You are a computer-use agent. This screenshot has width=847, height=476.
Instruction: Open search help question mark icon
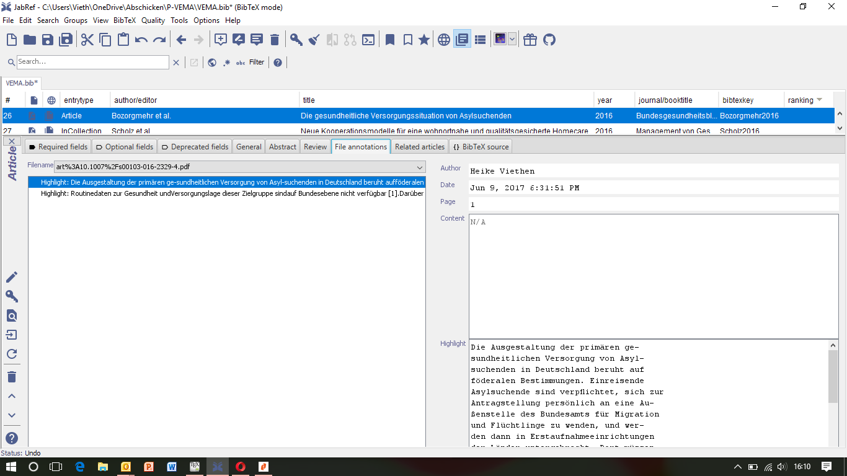(x=278, y=62)
